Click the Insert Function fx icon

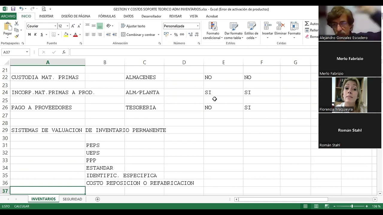64,52
